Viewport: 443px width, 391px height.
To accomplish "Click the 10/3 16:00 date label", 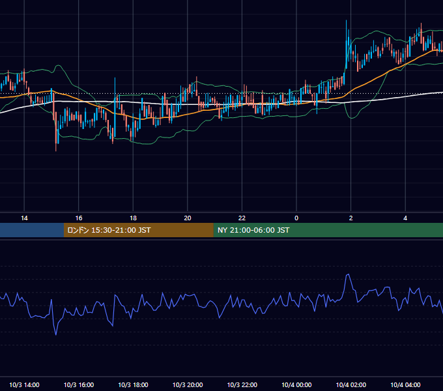I will click(79, 384).
